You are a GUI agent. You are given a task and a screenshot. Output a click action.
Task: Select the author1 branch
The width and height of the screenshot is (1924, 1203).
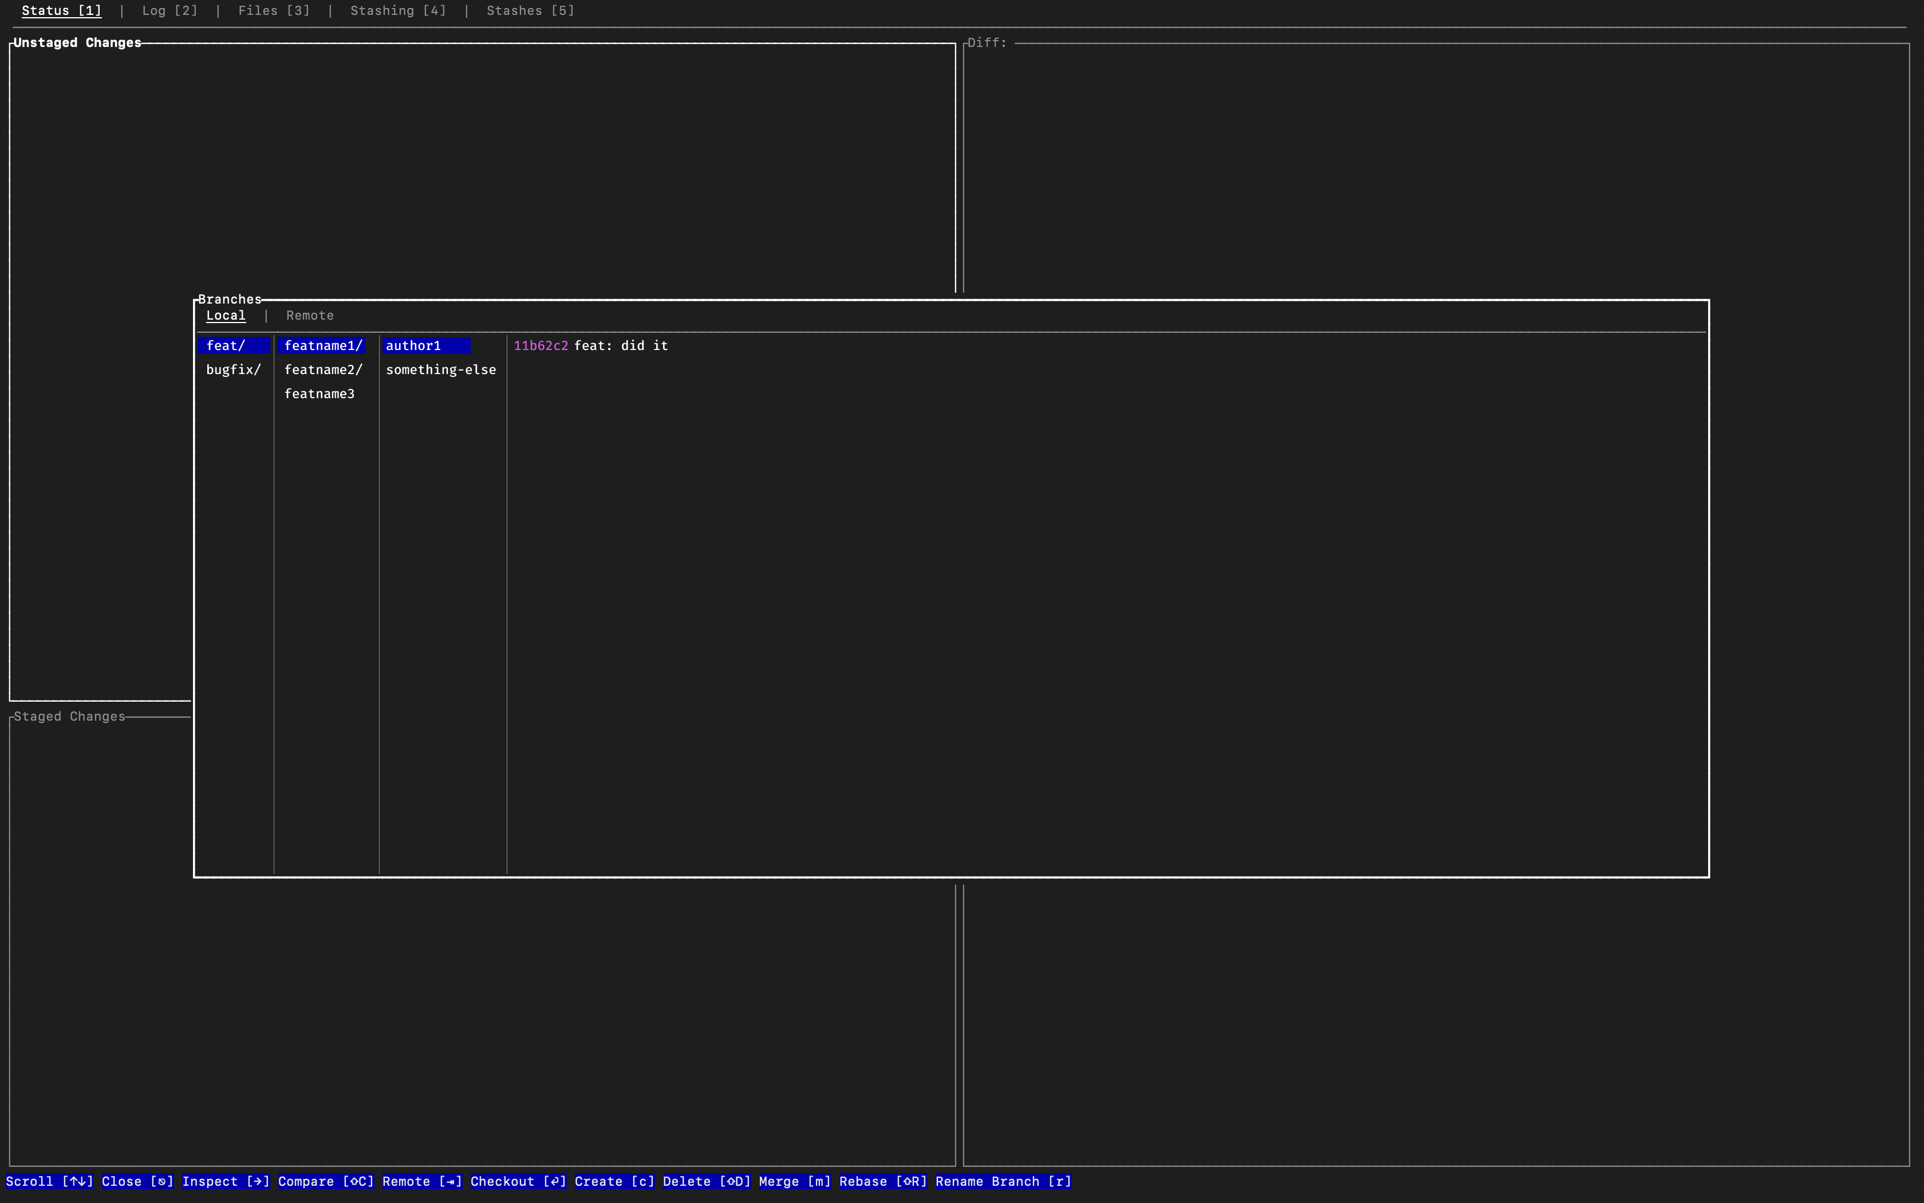click(413, 346)
